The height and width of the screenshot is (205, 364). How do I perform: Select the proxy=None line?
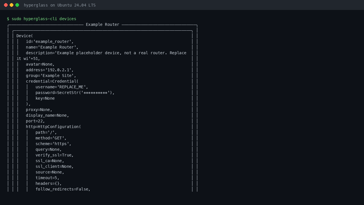coord(39,110)
